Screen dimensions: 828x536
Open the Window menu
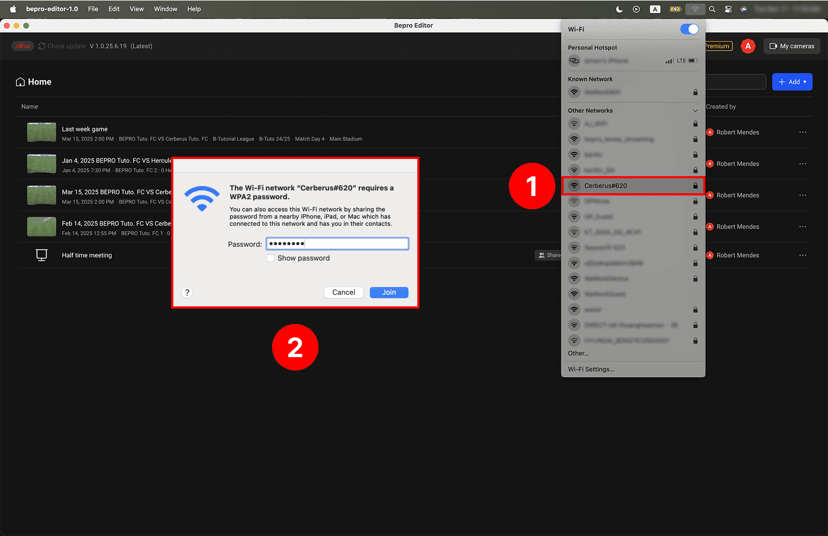(166, 9)
